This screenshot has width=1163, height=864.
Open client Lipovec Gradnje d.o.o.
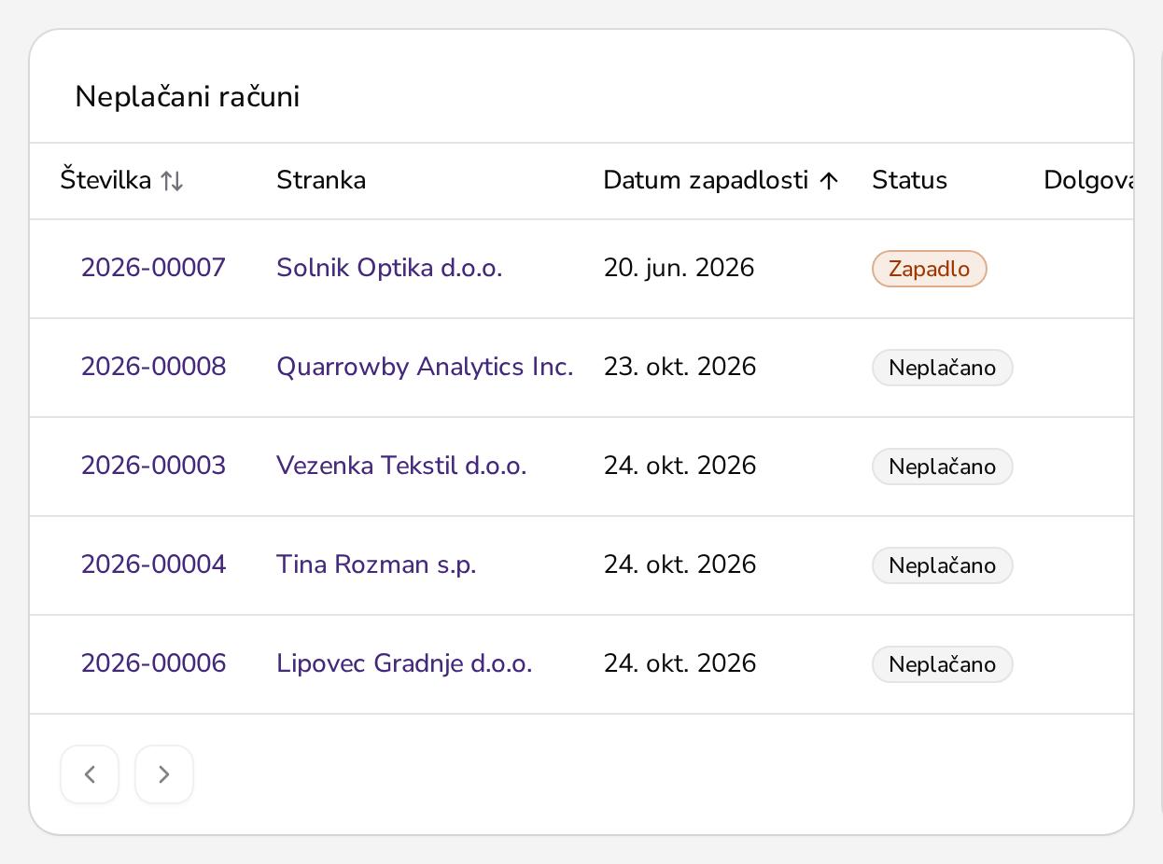tap(404, 664)
